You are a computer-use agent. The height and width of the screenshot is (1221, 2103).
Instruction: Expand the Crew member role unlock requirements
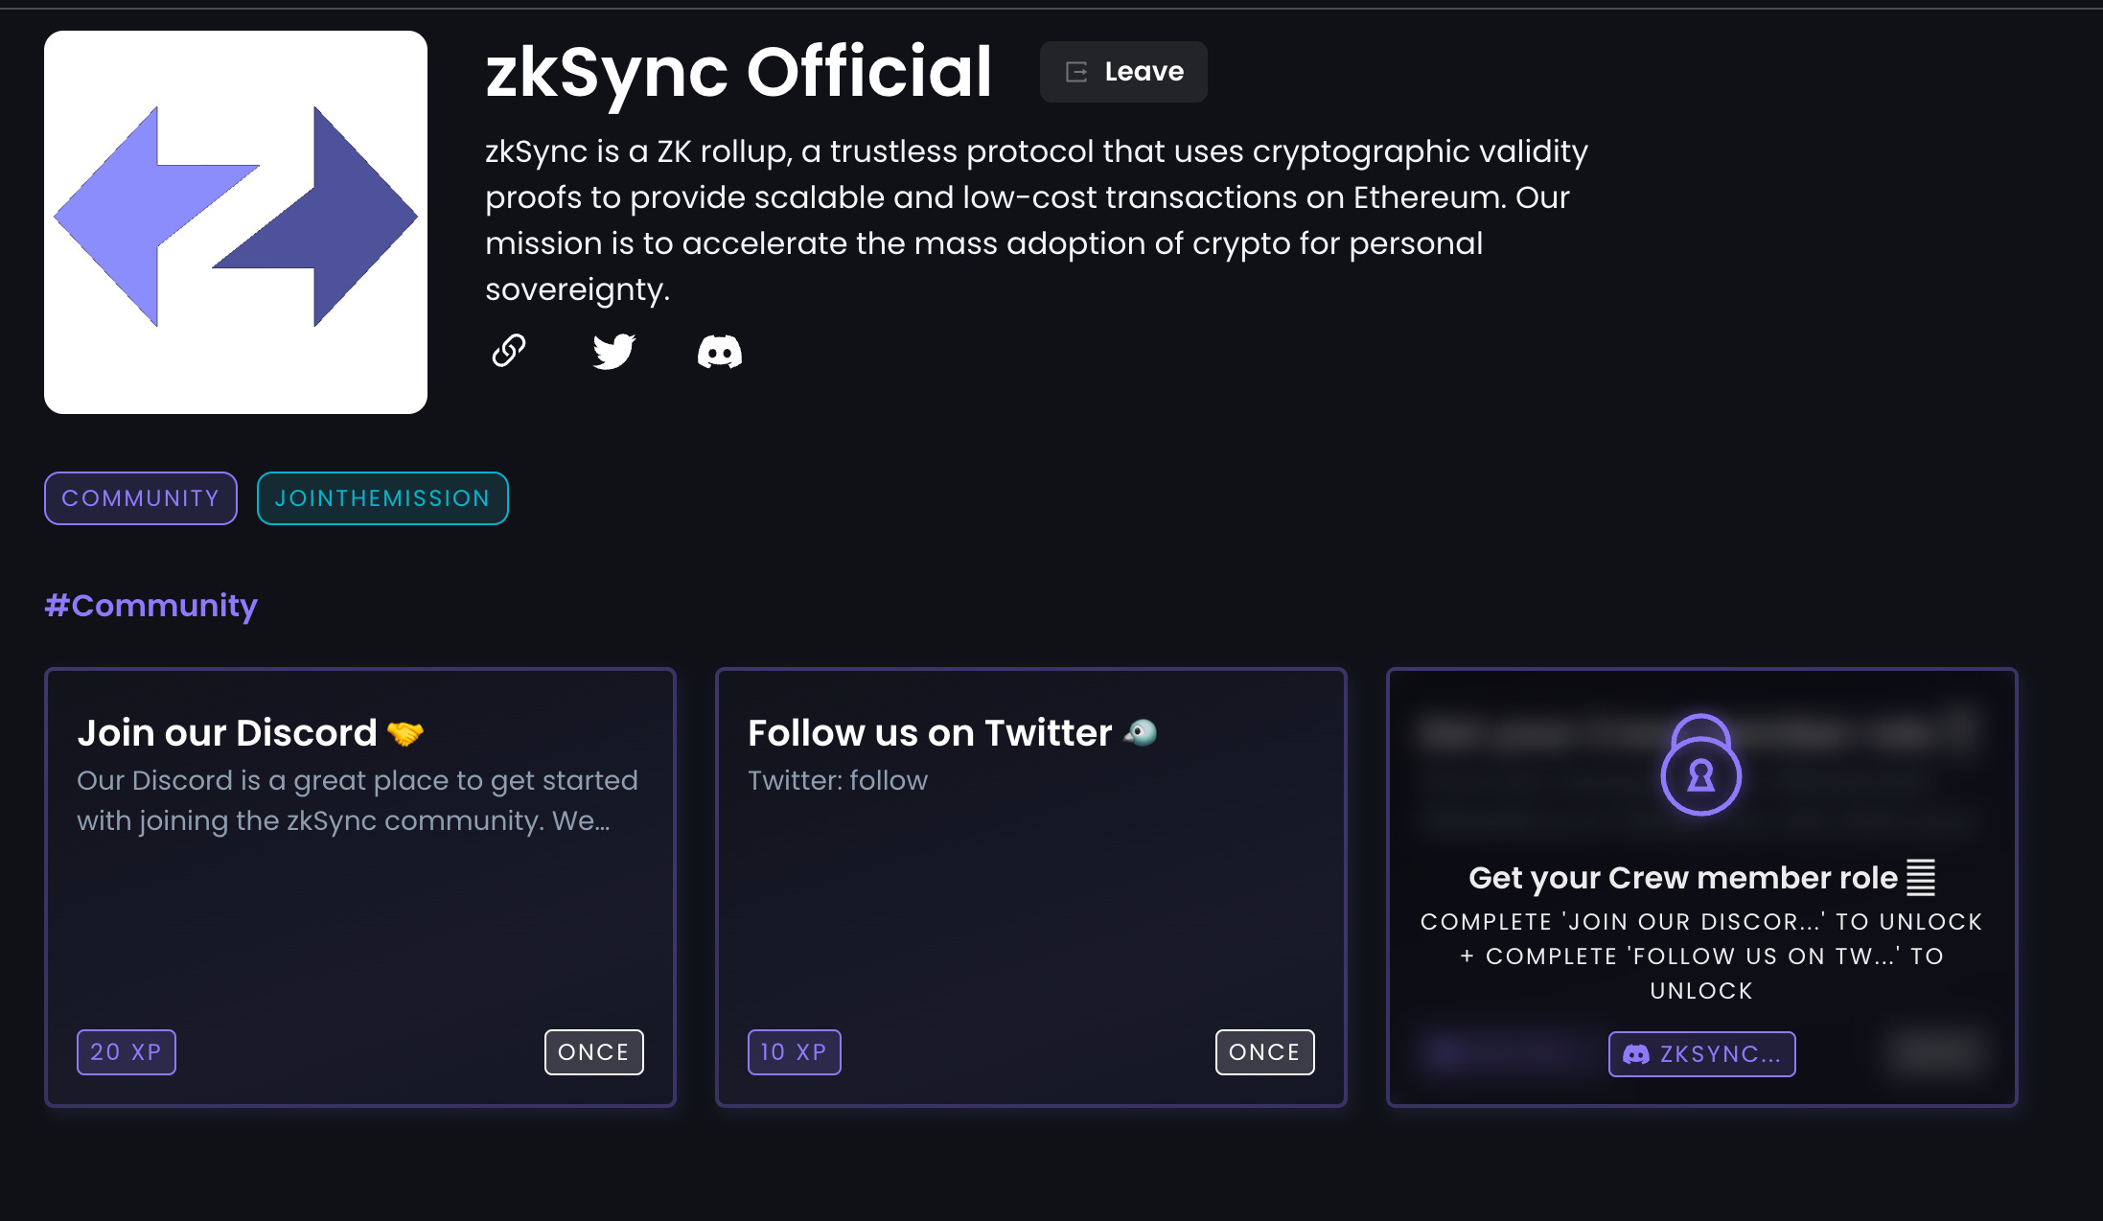pos(1700,956)
